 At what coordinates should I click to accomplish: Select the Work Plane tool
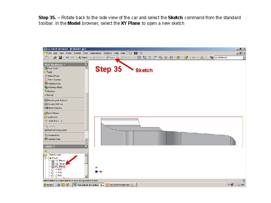(52, 113)
